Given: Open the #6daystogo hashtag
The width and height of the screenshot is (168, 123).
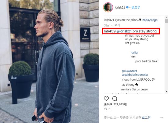Looking at the screenshot, I should [150, 20].
